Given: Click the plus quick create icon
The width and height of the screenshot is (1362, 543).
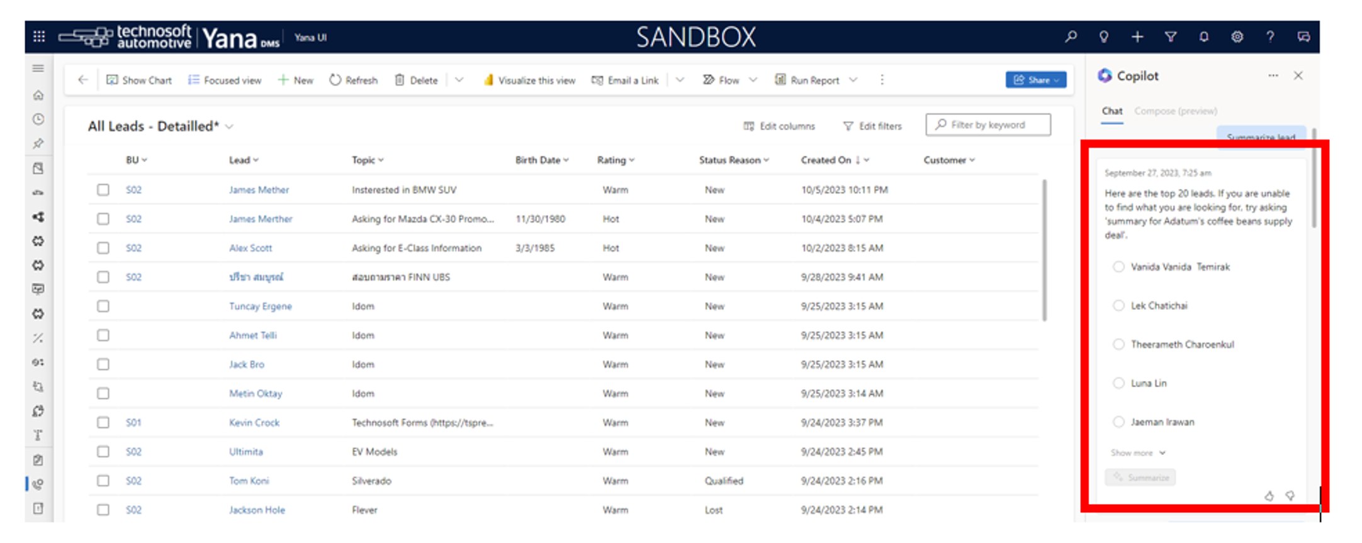Looking at the screenshot, I should [1137, 36].
